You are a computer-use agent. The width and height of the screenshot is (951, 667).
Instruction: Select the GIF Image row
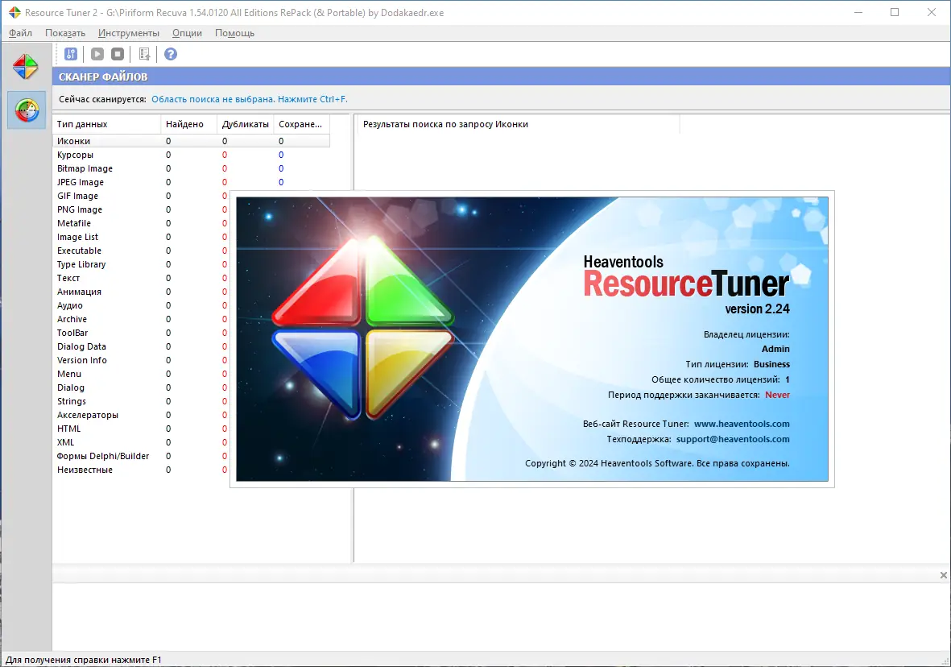141,196
